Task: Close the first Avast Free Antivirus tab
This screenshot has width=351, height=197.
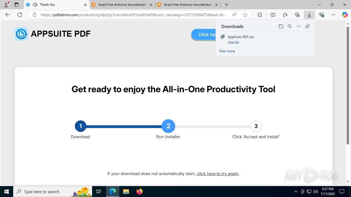Action: pyautogui.click(x=151, y=5)
